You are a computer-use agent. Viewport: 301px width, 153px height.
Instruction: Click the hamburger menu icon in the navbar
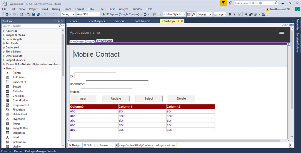[x=282, y=32]
